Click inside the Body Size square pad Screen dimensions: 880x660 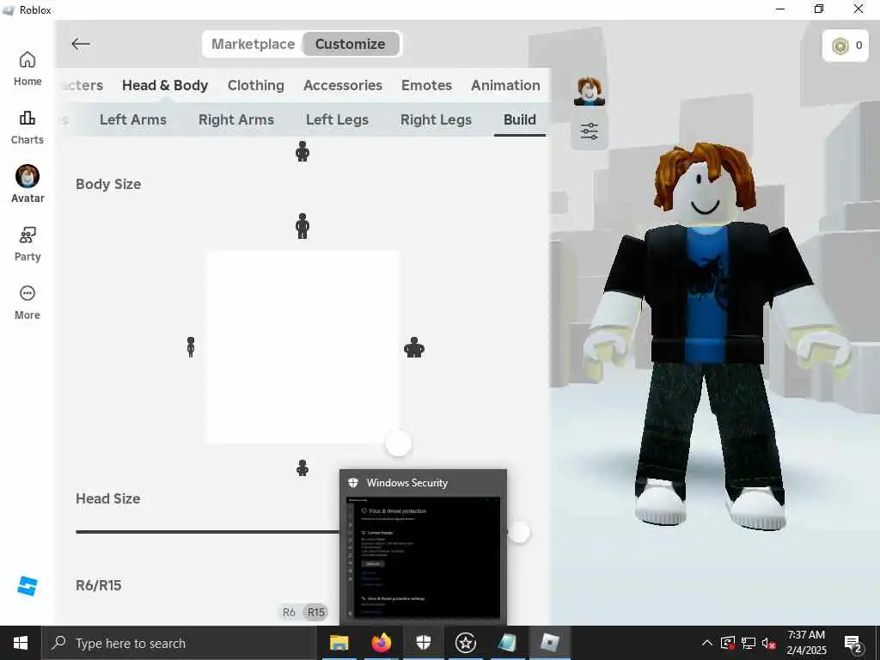(x=302, y=347)
